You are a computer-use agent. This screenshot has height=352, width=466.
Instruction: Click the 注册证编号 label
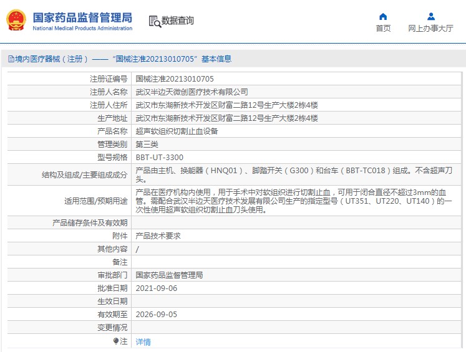click(x=109, y=79)
